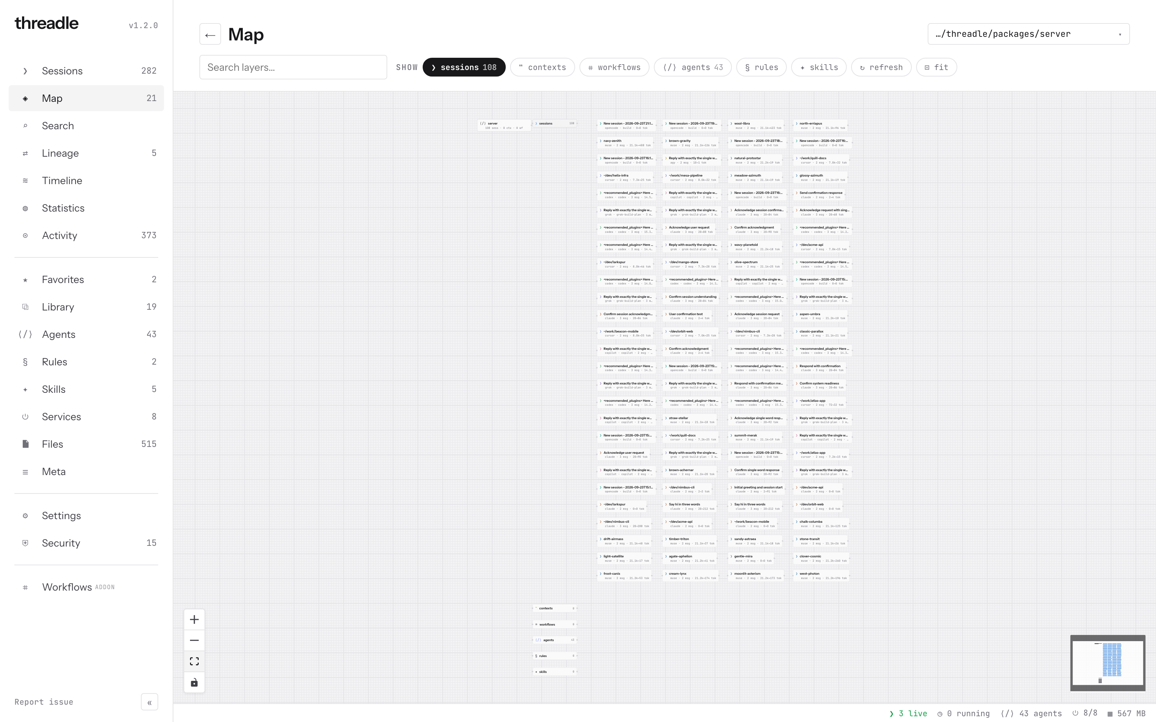Open Agents in the sidebar
The height and width of the screenshot is (722, 1156).
(x=86, y=334)
